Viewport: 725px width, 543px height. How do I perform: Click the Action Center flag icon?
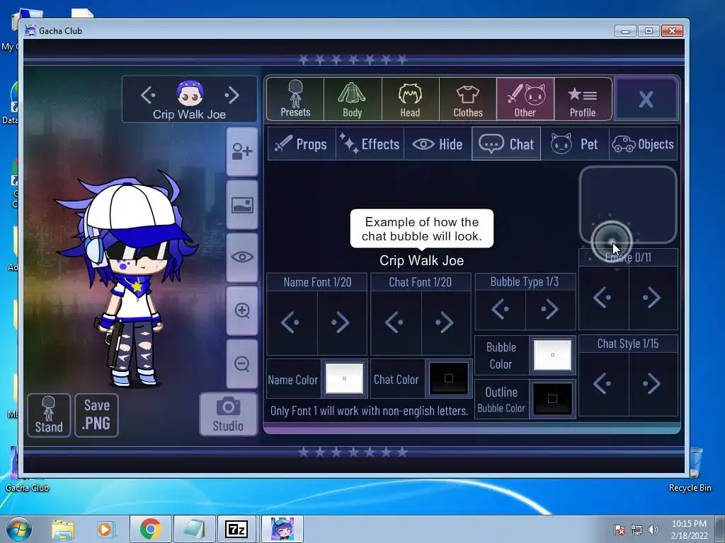point(620,529)
